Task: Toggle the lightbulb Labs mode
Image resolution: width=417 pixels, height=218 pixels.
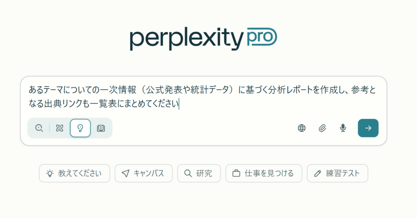Action: tap(80, 128)
